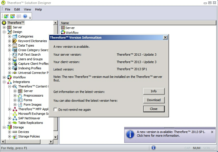Click the Download button
The height and width of the screenshot is (152, 218).
(x=154, y=100)
